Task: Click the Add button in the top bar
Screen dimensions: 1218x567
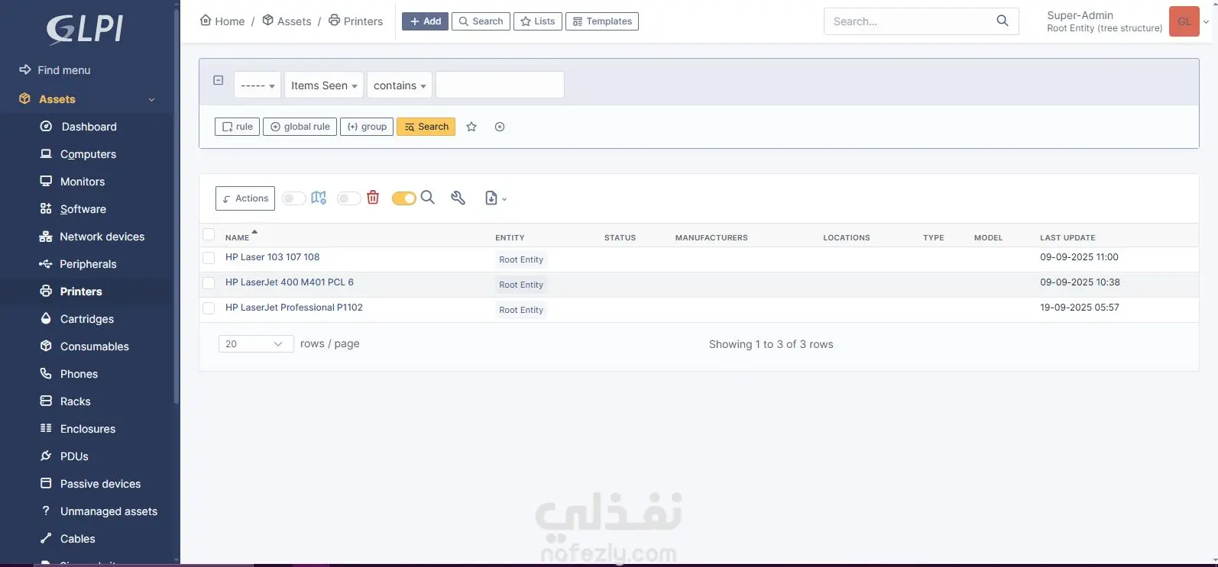Action: [x=425, y=21]
